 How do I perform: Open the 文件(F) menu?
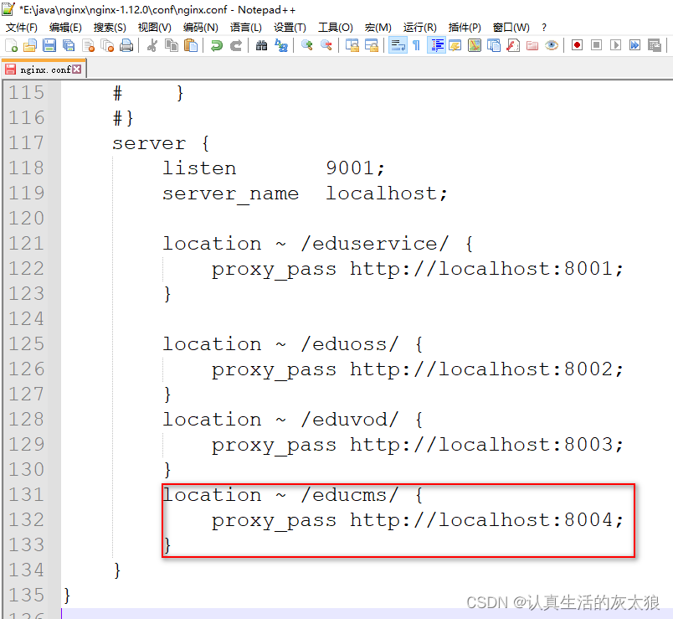click(x=22, y=28)
